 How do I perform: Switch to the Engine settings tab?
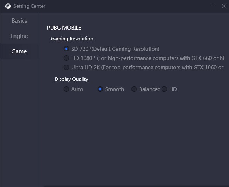[19, 36]
